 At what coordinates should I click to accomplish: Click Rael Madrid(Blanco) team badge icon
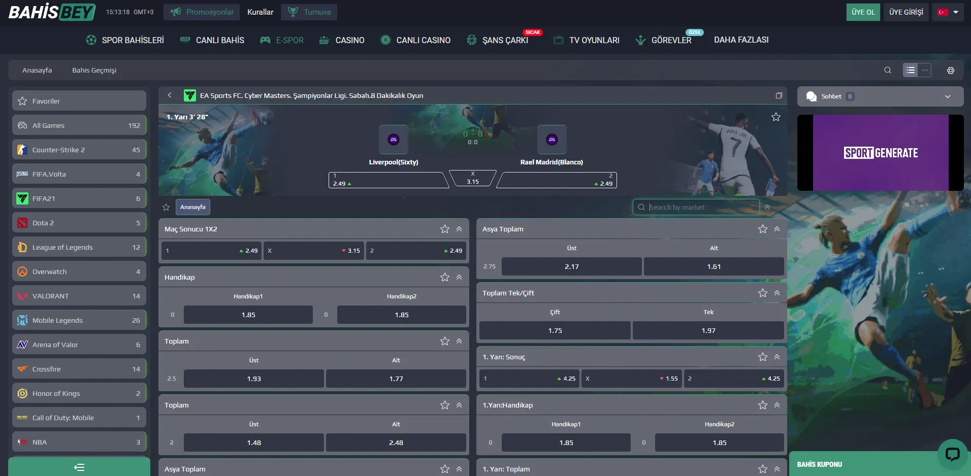[552, 140]
